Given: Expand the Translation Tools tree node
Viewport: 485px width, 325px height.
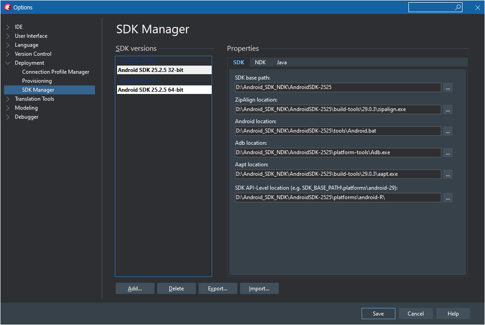Looking at the screenshot, I should pyautogui.click(x=8, y=99).
